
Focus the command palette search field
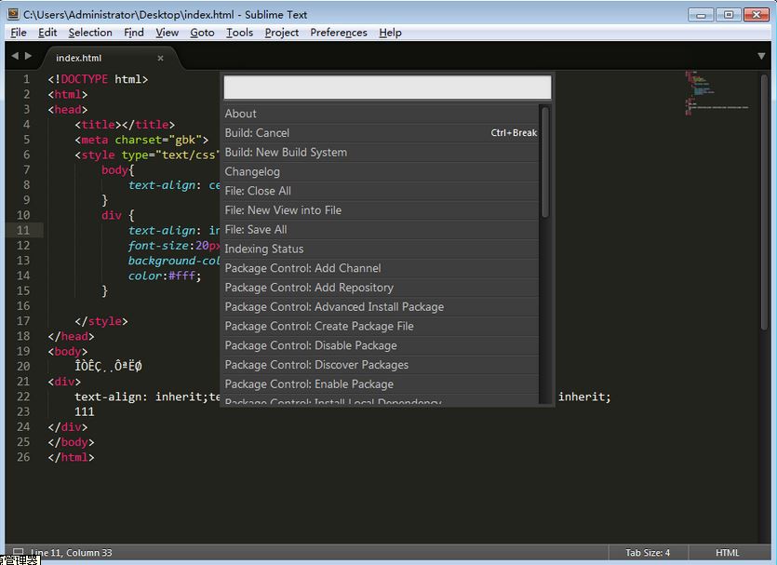coord(387,87)
